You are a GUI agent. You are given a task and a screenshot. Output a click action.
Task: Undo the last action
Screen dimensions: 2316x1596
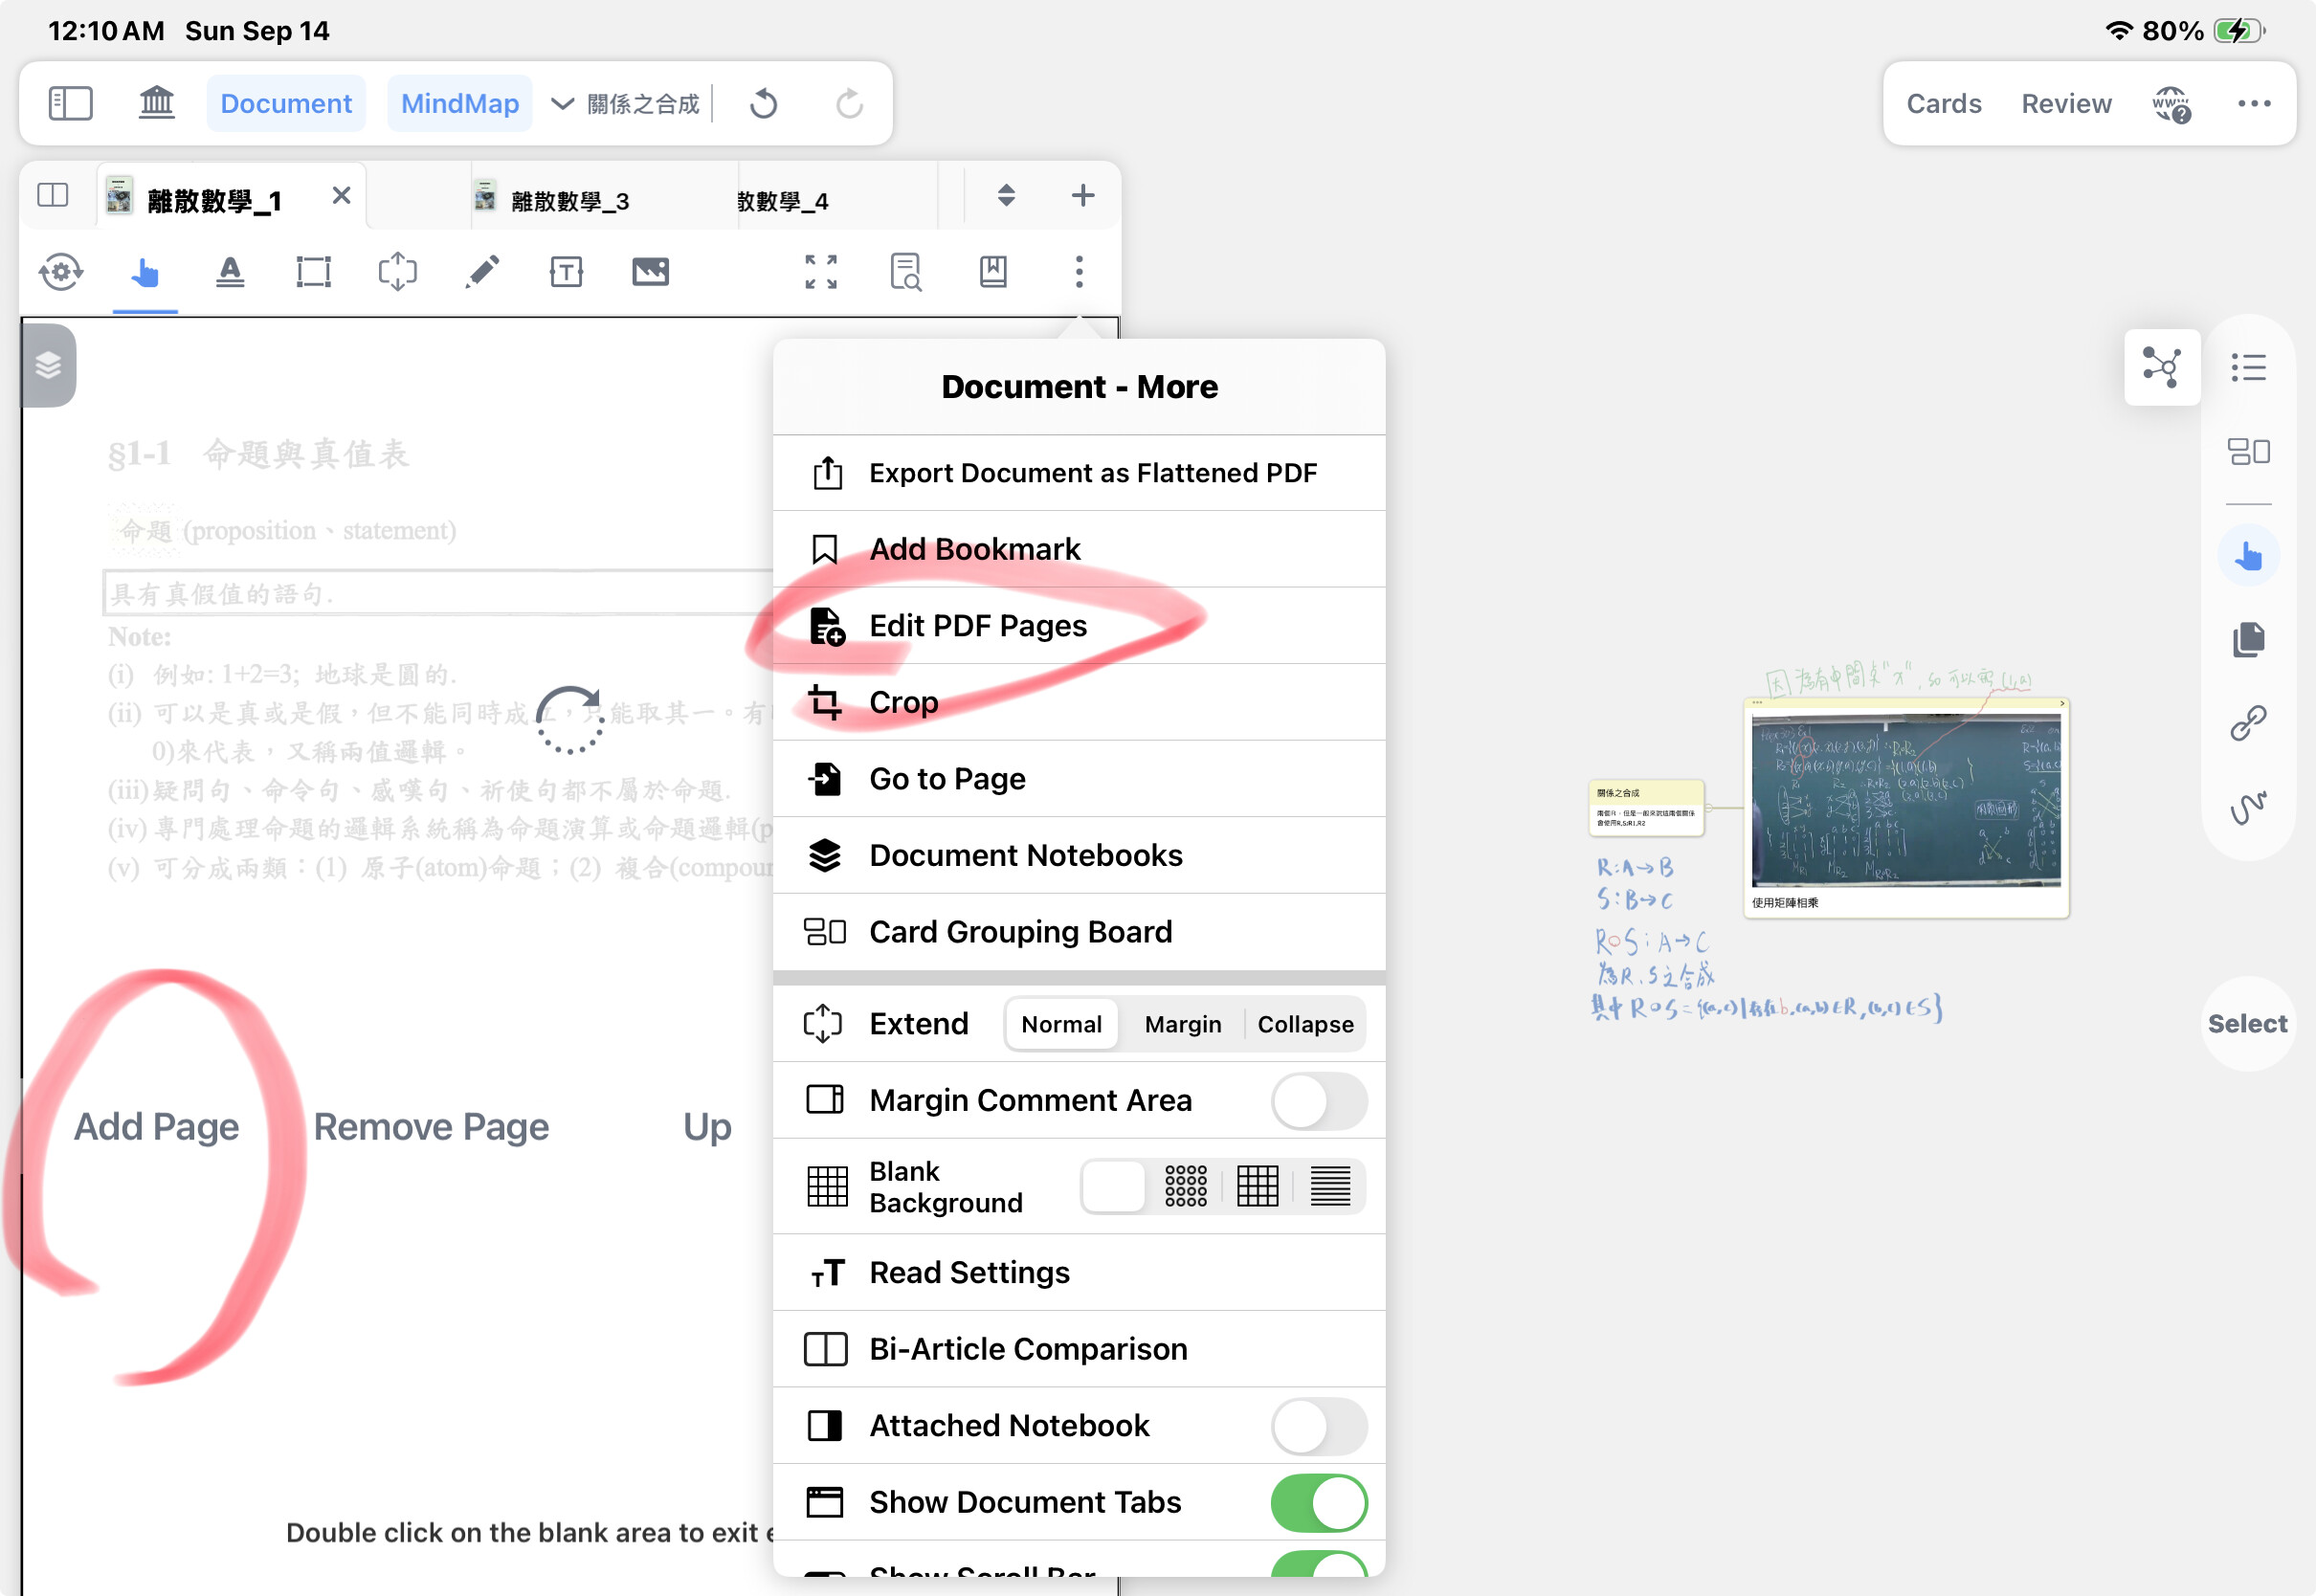[764, 103]
